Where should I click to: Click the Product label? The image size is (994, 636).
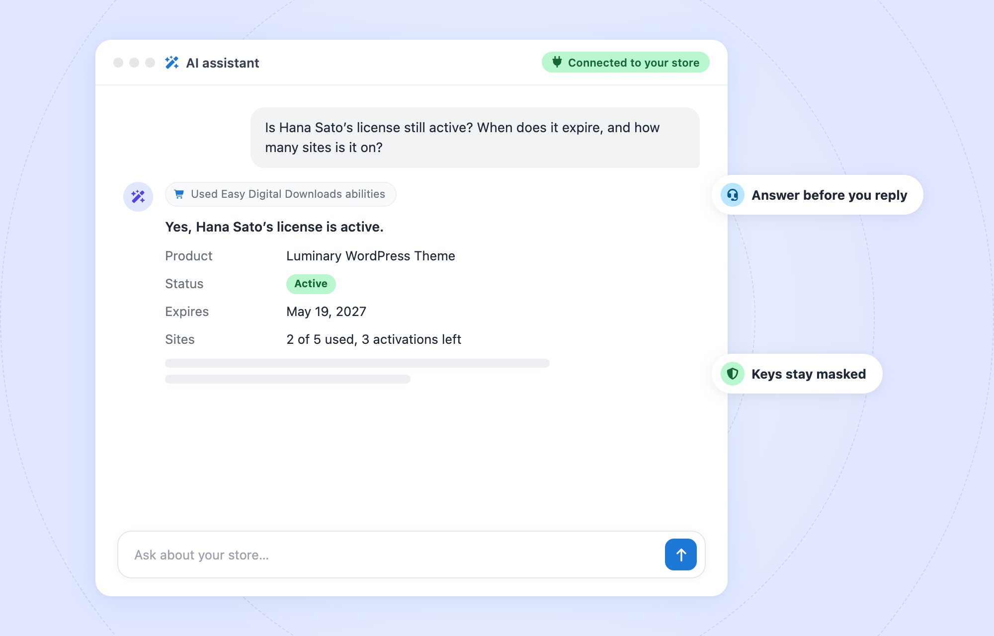[x=188, y=256]
